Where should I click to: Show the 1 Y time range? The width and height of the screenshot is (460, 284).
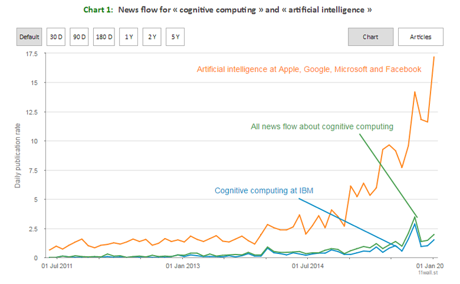coord(129,37)
